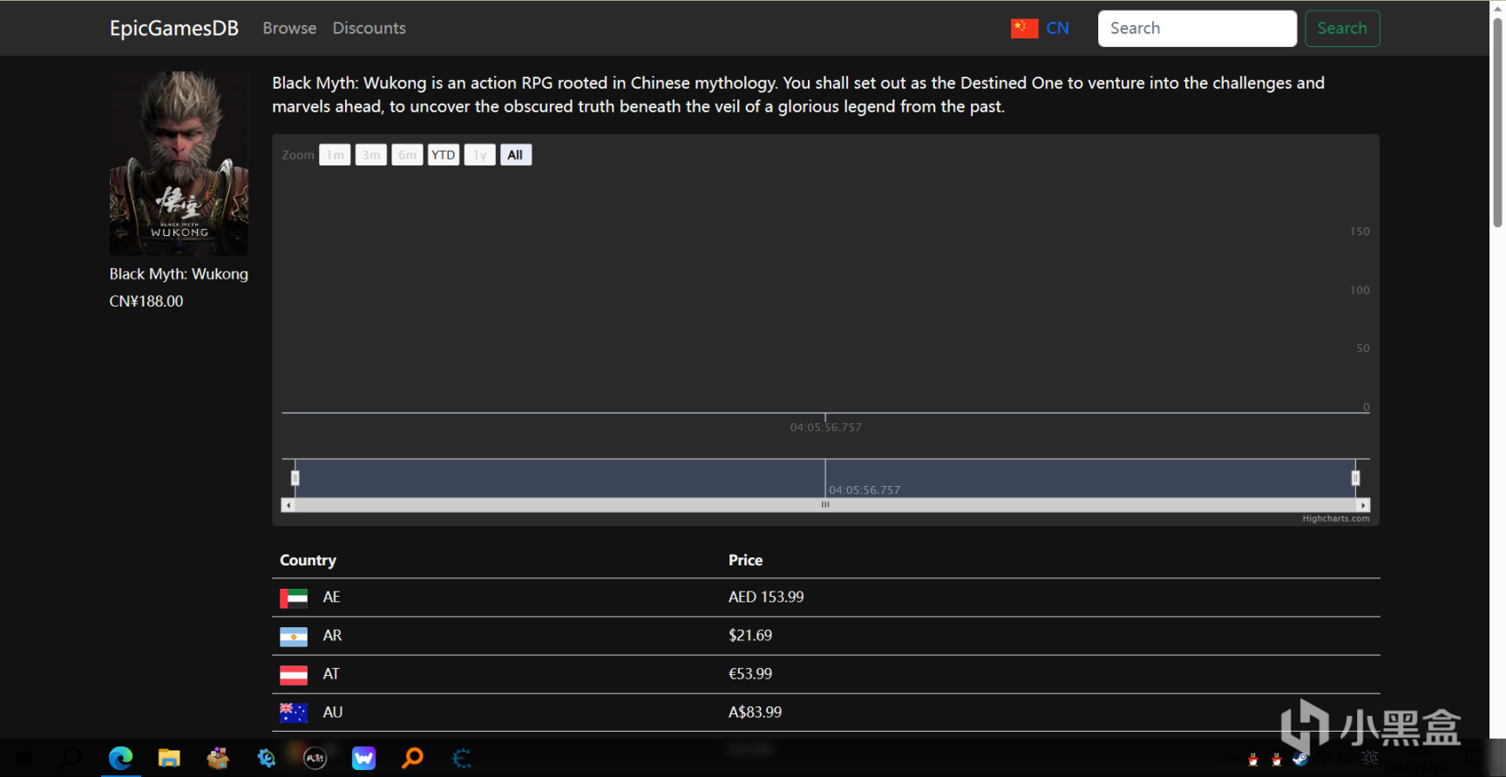Click the Zoom label on chart

point(298,155)
